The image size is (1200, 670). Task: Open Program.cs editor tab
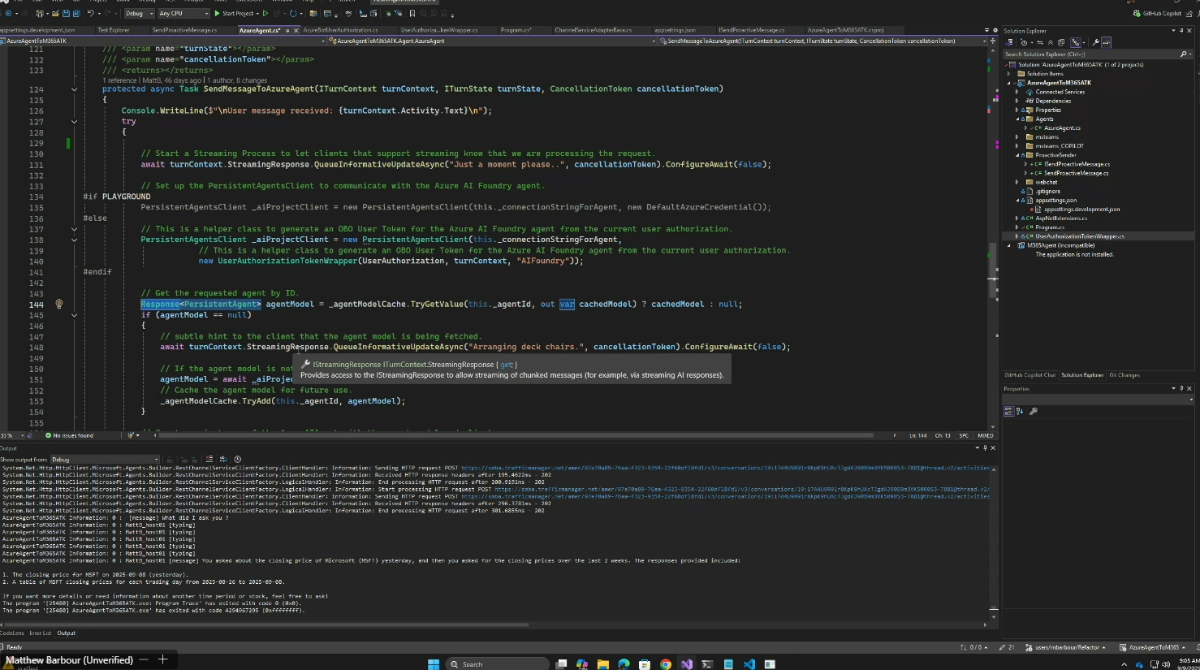[516, 30]
